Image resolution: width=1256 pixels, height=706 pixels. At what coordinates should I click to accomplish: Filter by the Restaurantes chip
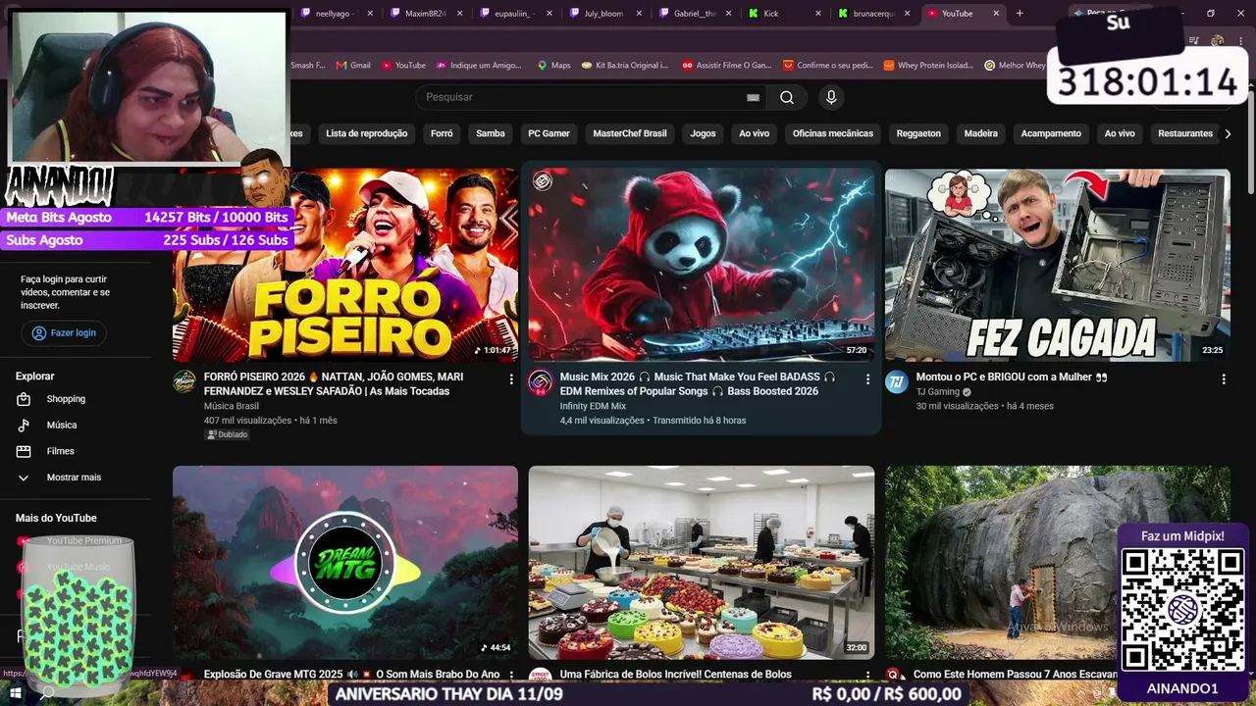coord(1185,133)
